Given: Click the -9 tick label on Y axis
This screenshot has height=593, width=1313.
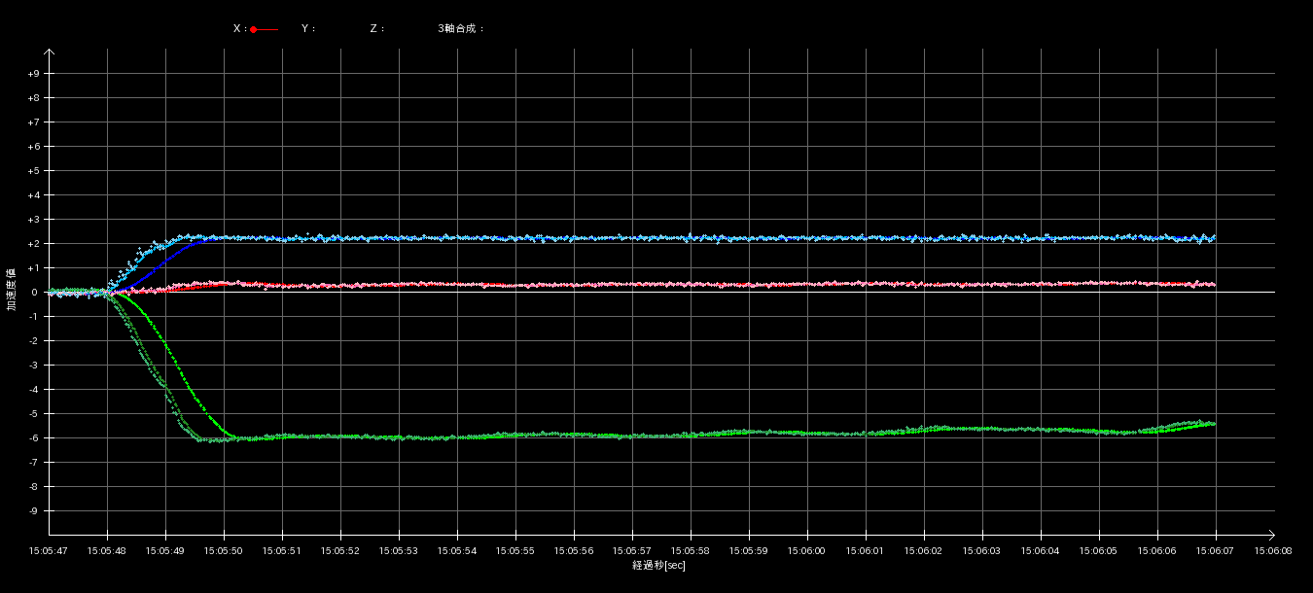Looking at the screenshot, I should (x=33, y=511).
